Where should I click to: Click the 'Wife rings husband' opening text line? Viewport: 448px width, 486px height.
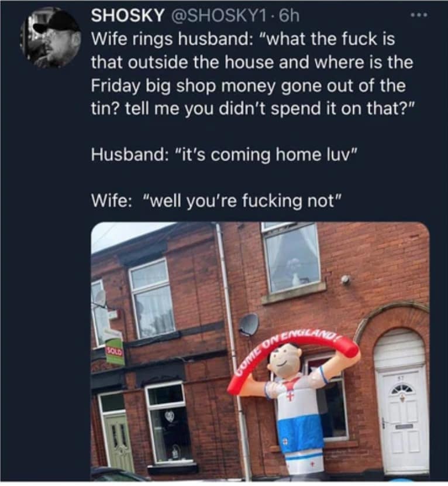click(x=243, y=39)
